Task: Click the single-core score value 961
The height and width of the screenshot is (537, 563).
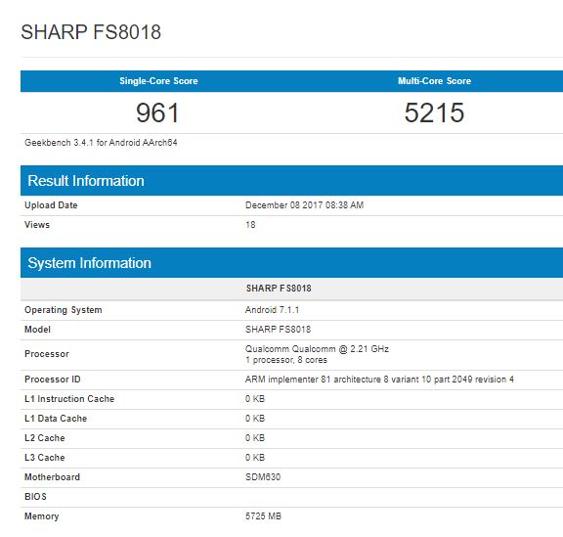Action: [x=157, y=112]
